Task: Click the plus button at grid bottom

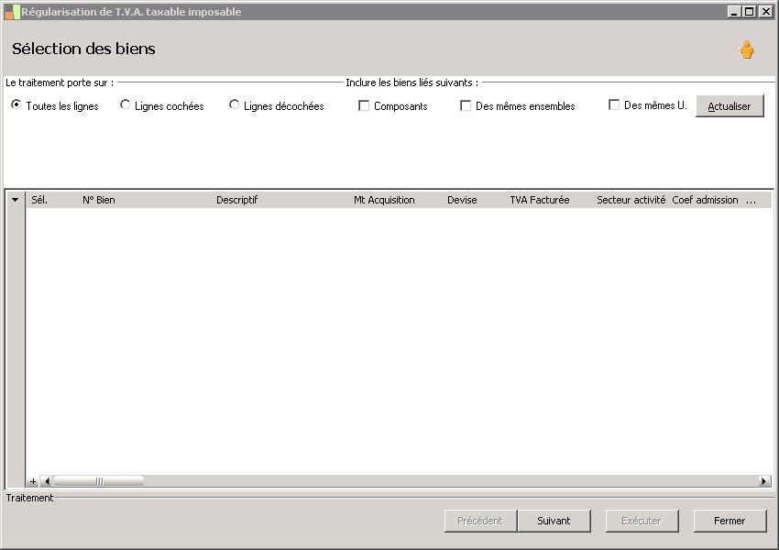Action: coord(33,481)
